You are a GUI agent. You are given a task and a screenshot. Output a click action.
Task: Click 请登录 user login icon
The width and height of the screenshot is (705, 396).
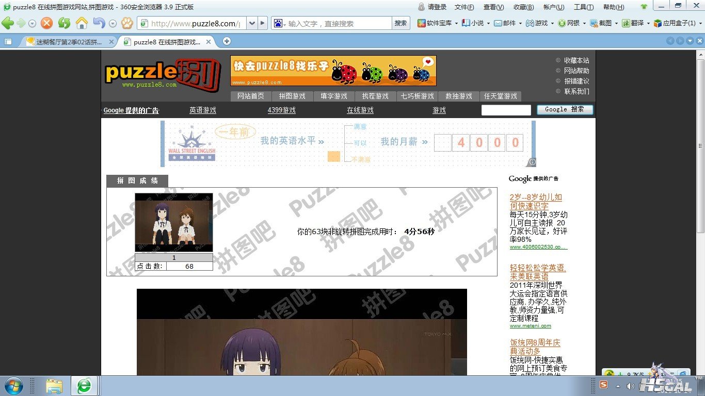pyautogui.click(x=432, y=7)
